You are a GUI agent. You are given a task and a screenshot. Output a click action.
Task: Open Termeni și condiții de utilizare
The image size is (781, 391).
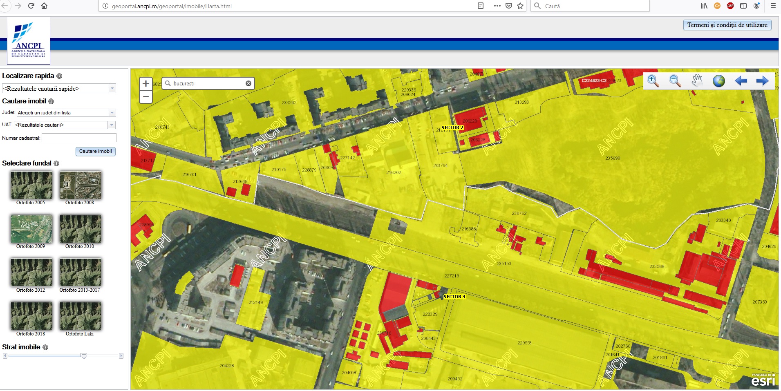point(727,25)
